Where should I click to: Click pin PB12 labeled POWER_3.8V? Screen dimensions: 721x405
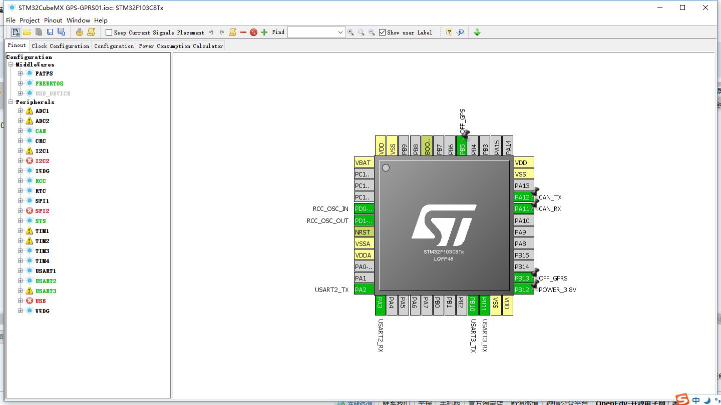(524, 290)
